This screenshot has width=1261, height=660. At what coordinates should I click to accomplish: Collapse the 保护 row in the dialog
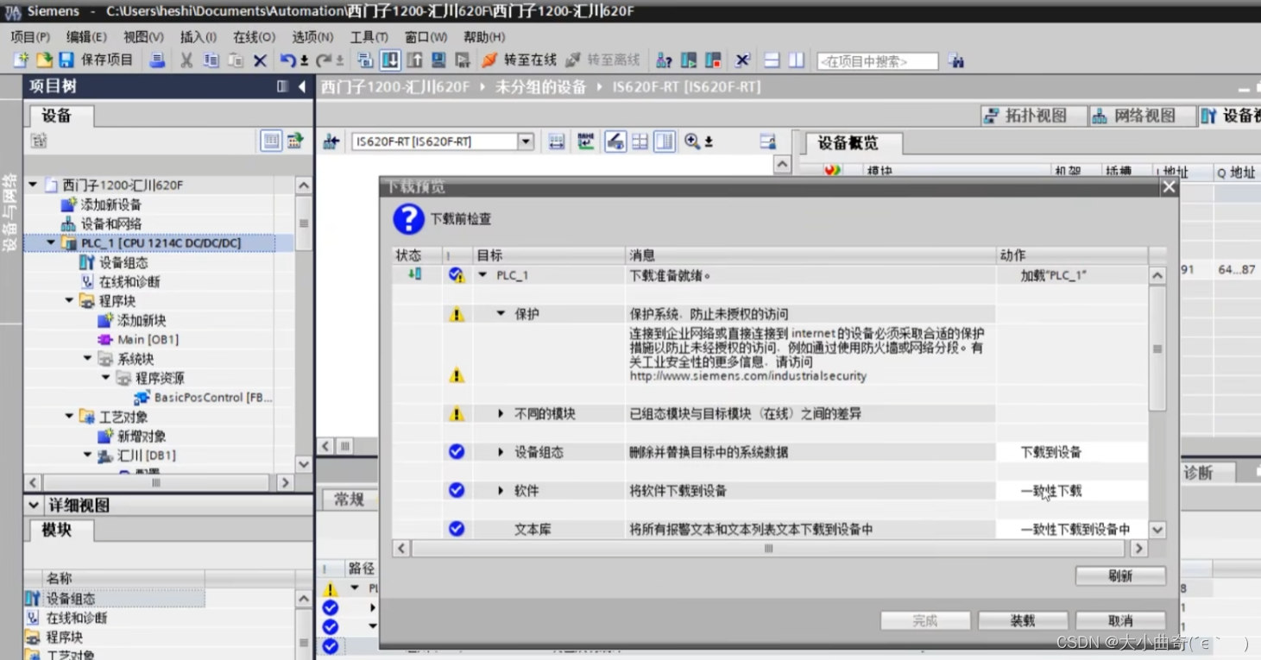click(501, 314)
